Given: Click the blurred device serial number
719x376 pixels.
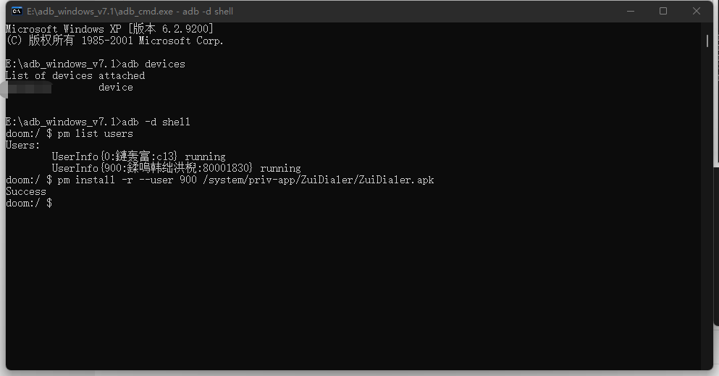Looking at the screenshot, I should coord(28,87).
